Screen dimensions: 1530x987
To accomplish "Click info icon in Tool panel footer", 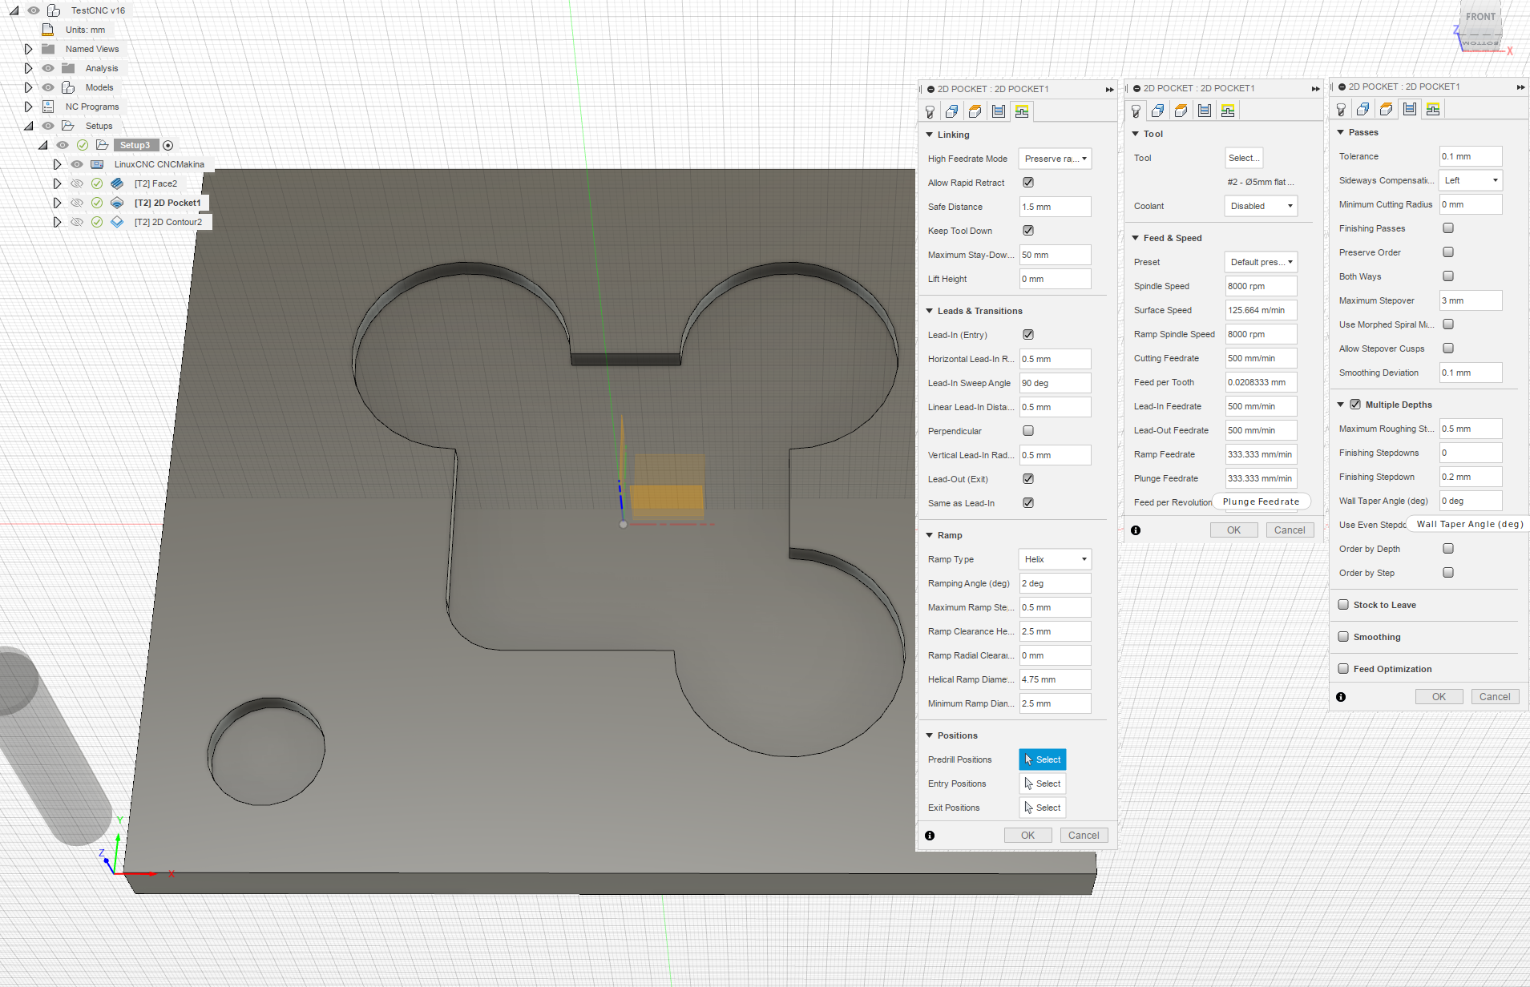I will pyautogui.click(x=1136, y=530).
